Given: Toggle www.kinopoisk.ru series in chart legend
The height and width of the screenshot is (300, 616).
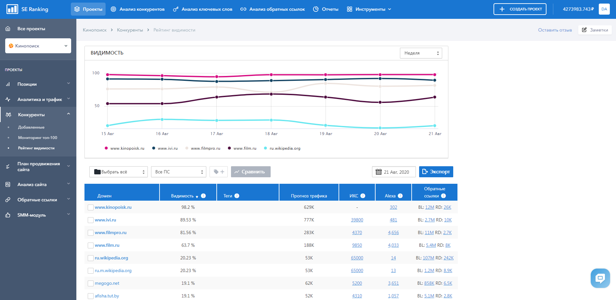Looking at the screenshot, I should pos(124,148).
